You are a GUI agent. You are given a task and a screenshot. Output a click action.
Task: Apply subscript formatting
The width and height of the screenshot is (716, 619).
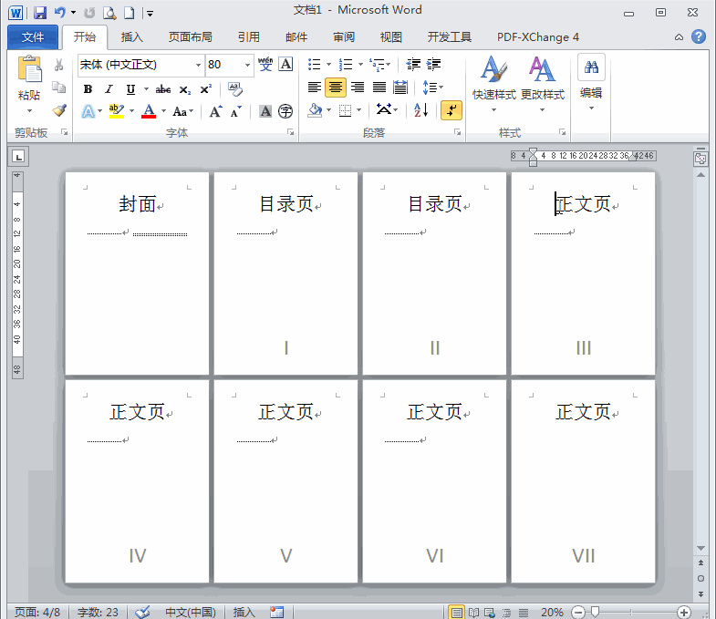pyautogui.click(x=184, y=89)
